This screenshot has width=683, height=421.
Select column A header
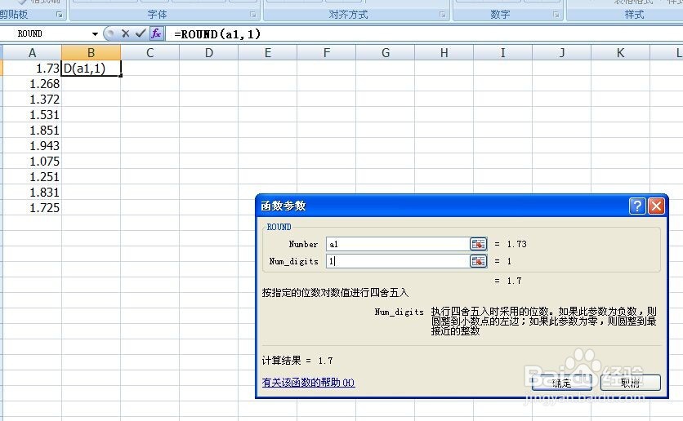point(32,52)
